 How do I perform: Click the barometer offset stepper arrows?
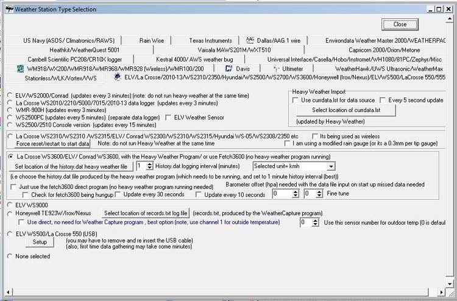296,194
